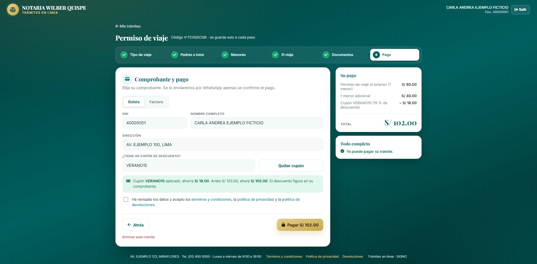Click the step 6 number badge for Pago
Screen dimensions: 537x264
[376, 55]
